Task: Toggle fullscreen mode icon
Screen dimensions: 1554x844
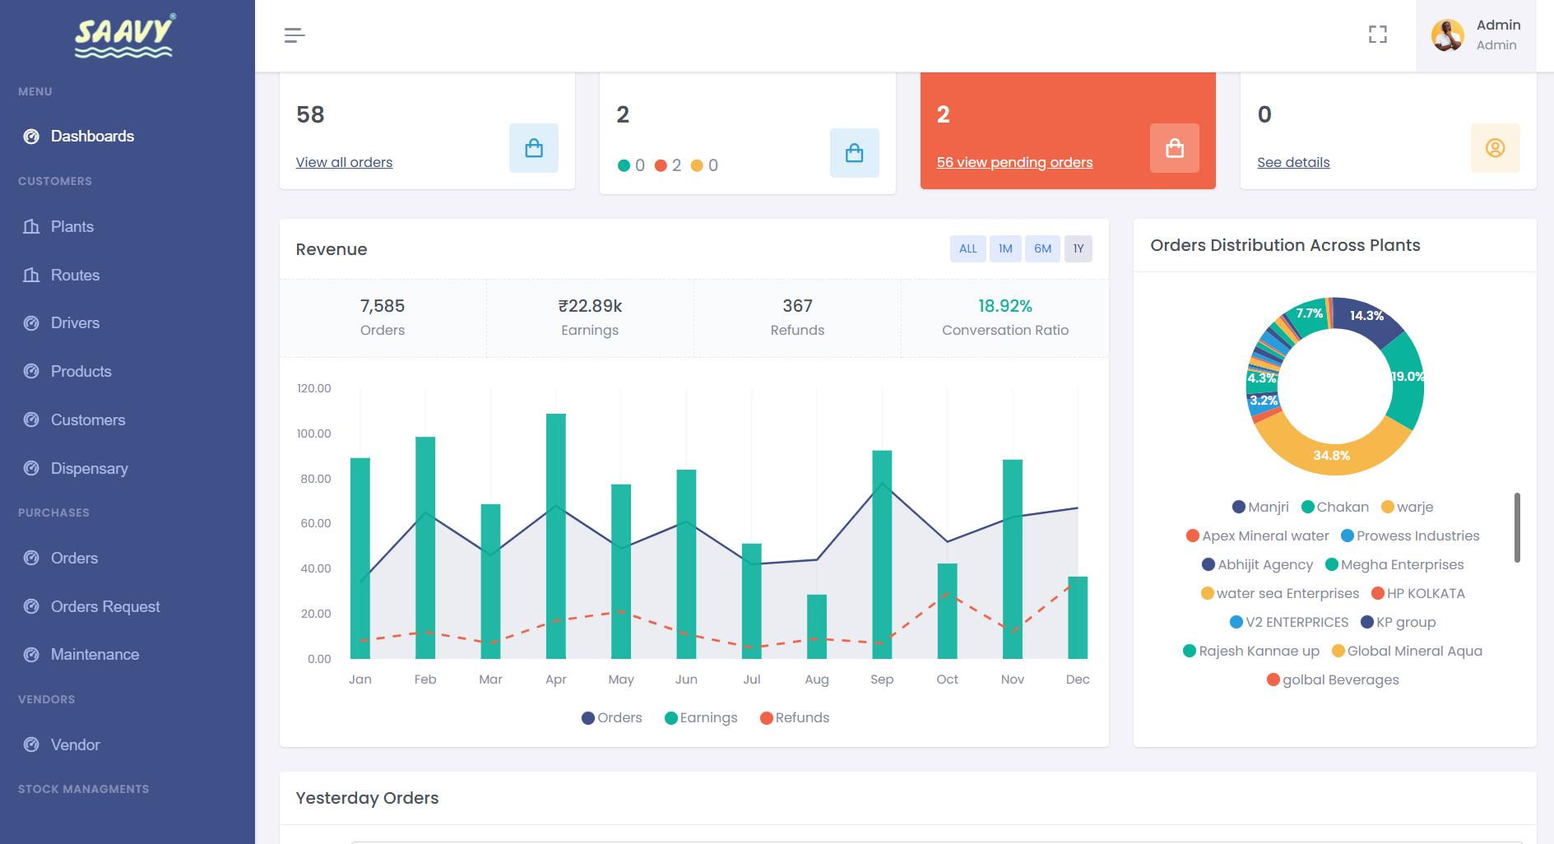Action: (1377, 35)
